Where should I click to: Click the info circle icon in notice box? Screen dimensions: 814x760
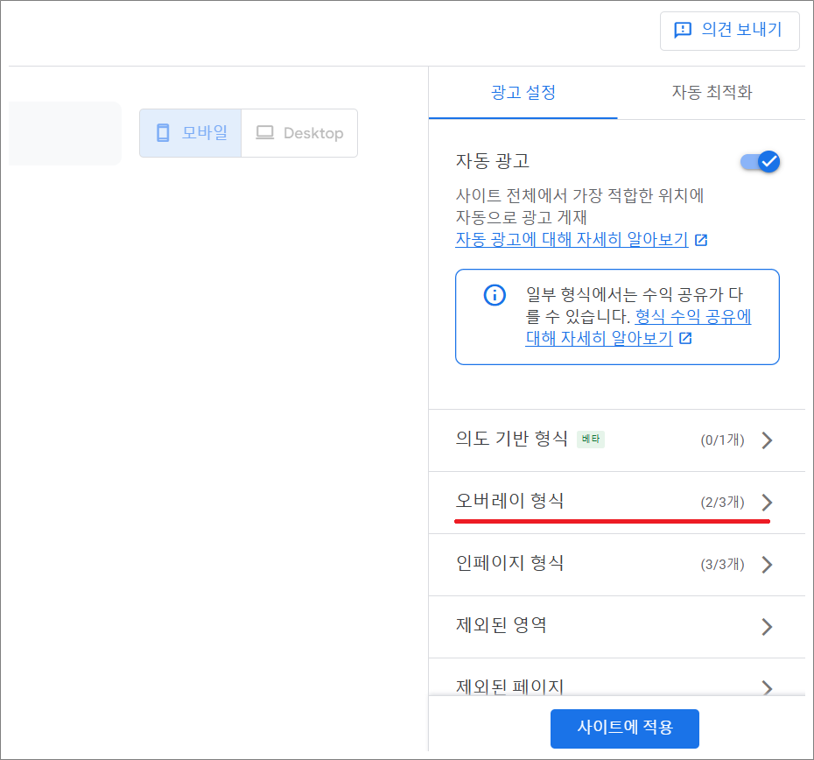pyautogui.click(x=495, y=295)
